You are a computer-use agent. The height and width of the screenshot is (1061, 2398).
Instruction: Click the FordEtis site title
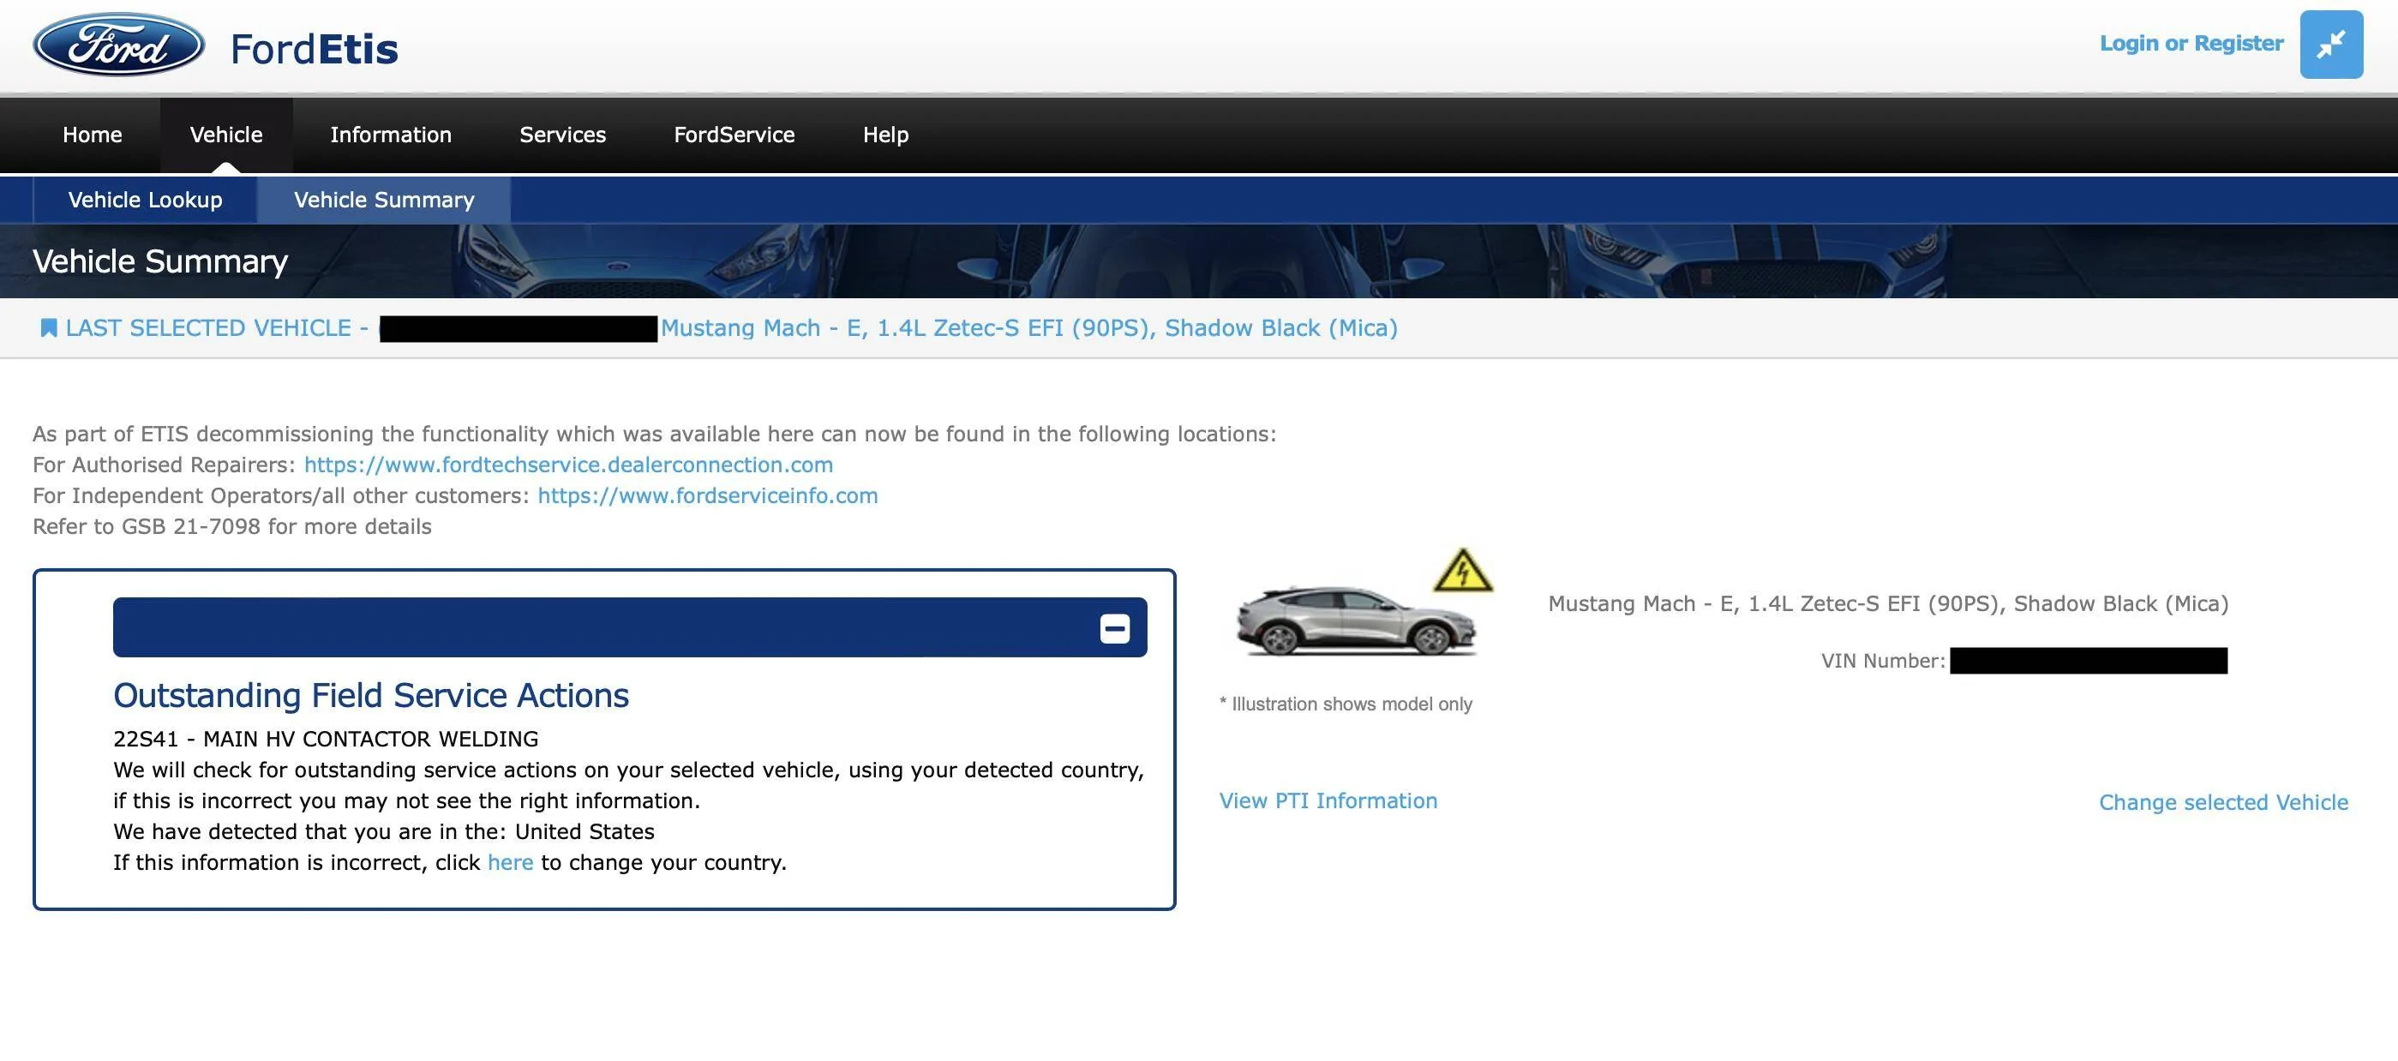click(x=315, y=50)
